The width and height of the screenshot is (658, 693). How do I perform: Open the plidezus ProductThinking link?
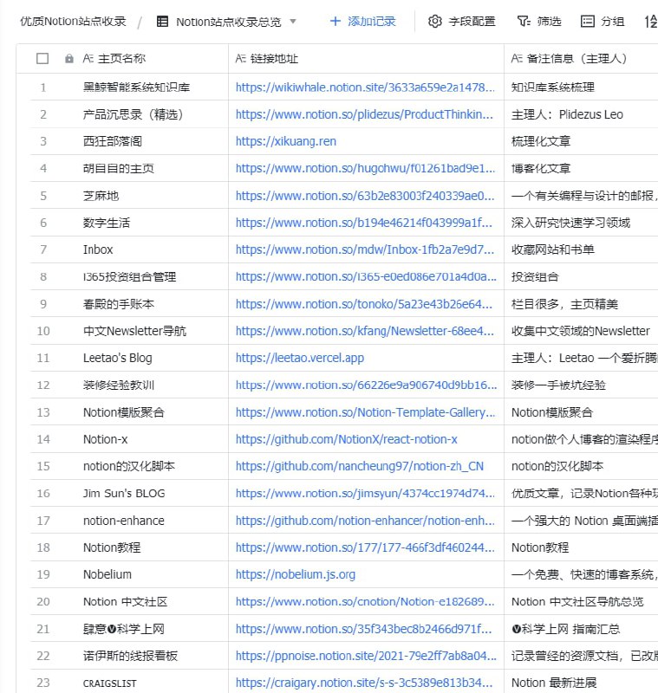pyautogui.click(x=364, y=114)
